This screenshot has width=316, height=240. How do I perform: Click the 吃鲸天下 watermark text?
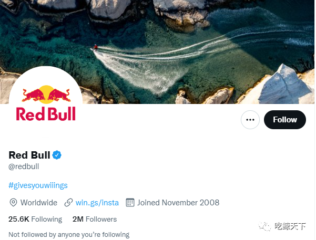pos(290,226)
